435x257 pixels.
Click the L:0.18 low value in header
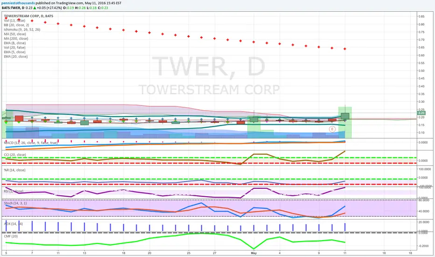tap(92, 8)
